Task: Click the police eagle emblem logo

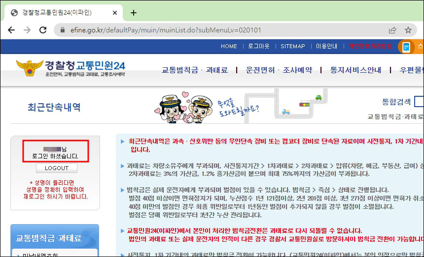Action: 30,68
